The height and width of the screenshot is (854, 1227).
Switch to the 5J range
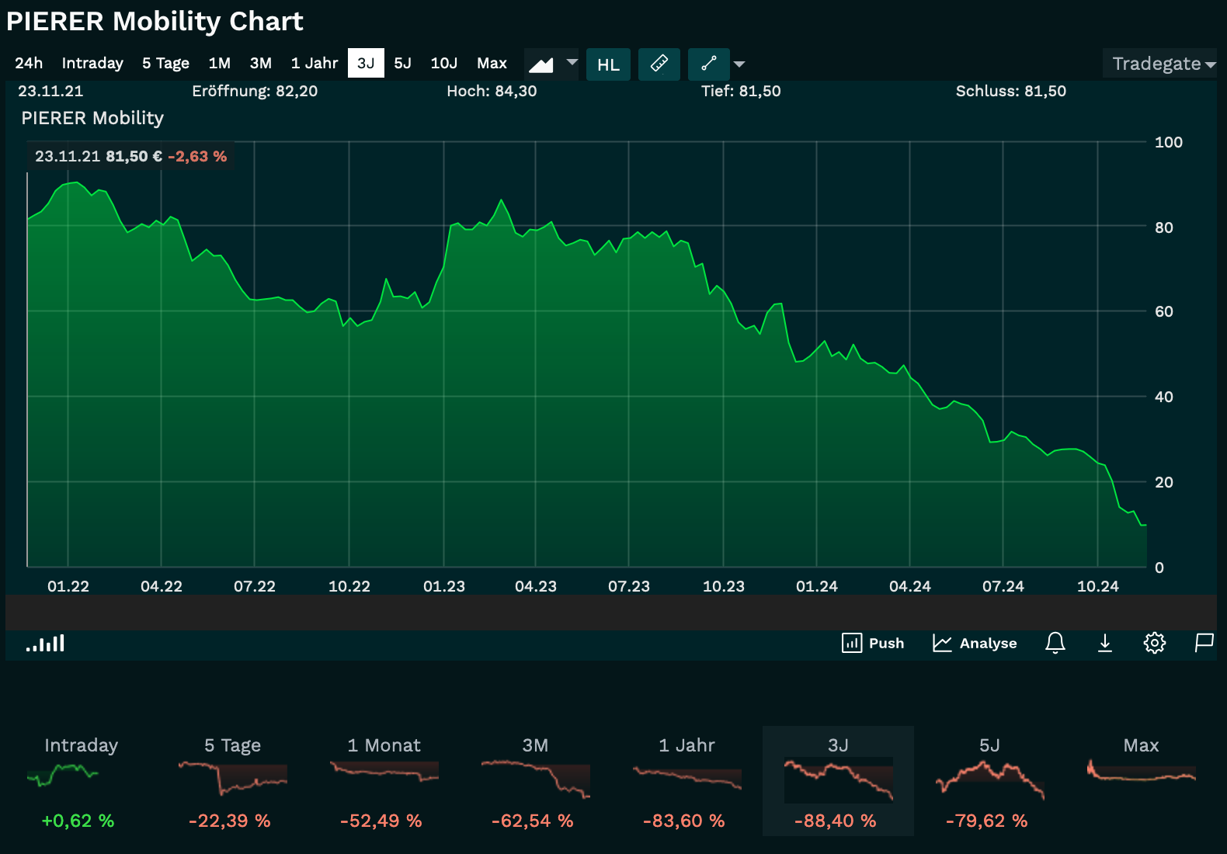point(402,63)
